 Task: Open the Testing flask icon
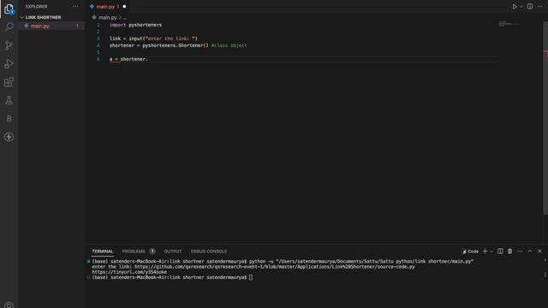point(9,101)
